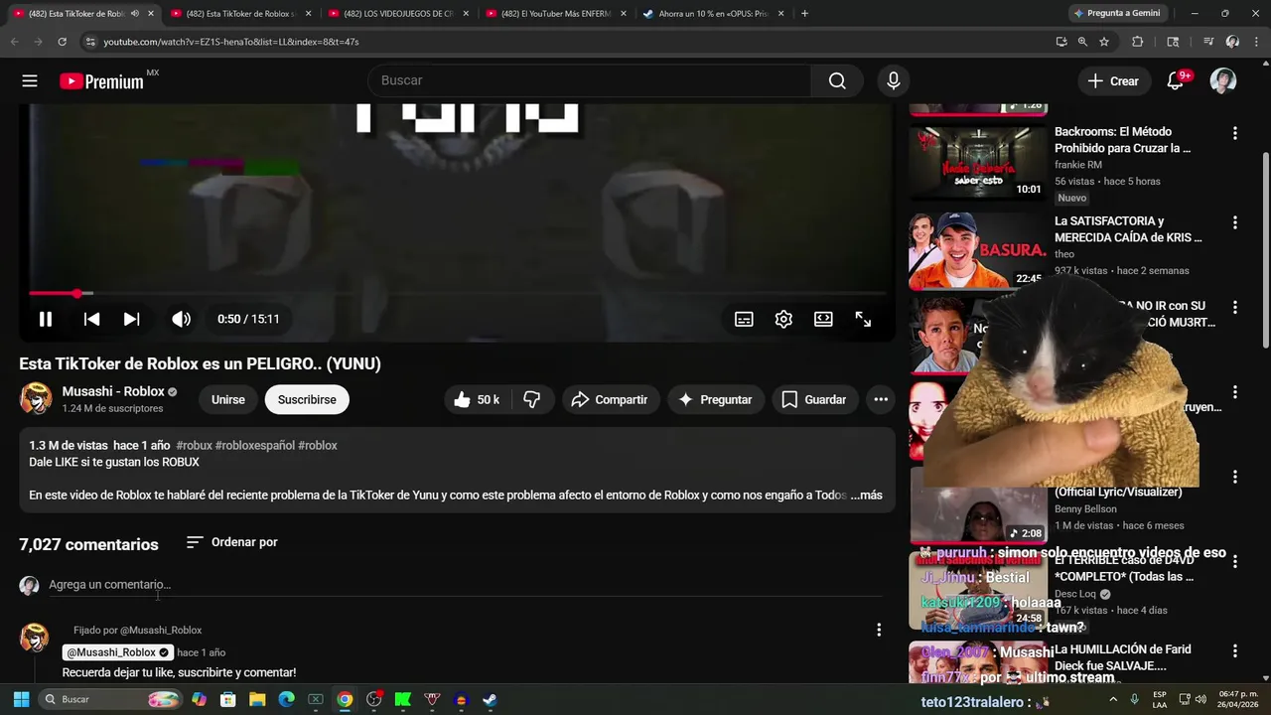Seek on the video progress bar

click(457, 293)
